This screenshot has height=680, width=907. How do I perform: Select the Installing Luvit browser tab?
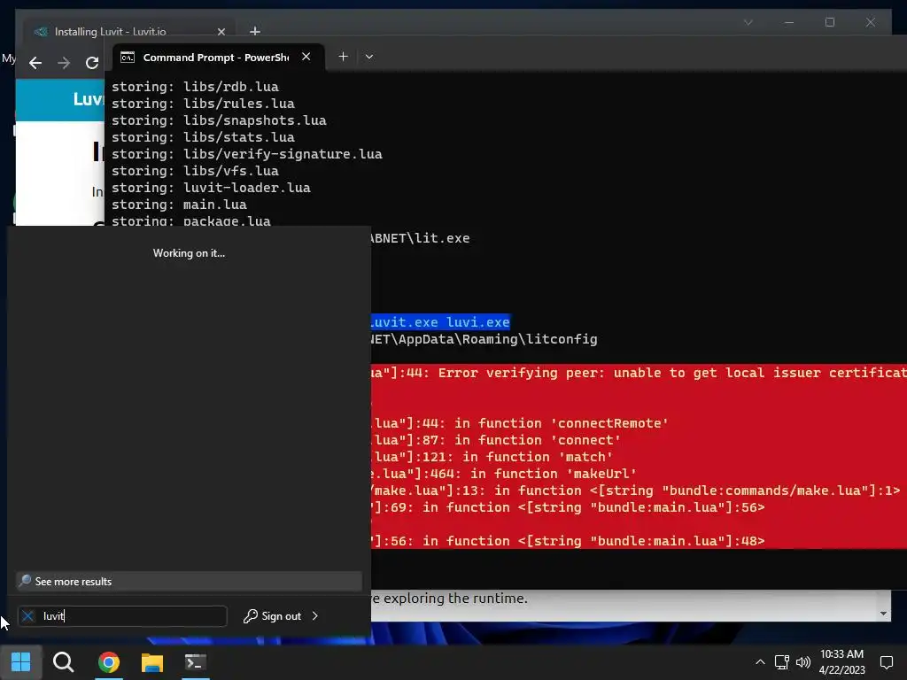[x=110, y=31]
